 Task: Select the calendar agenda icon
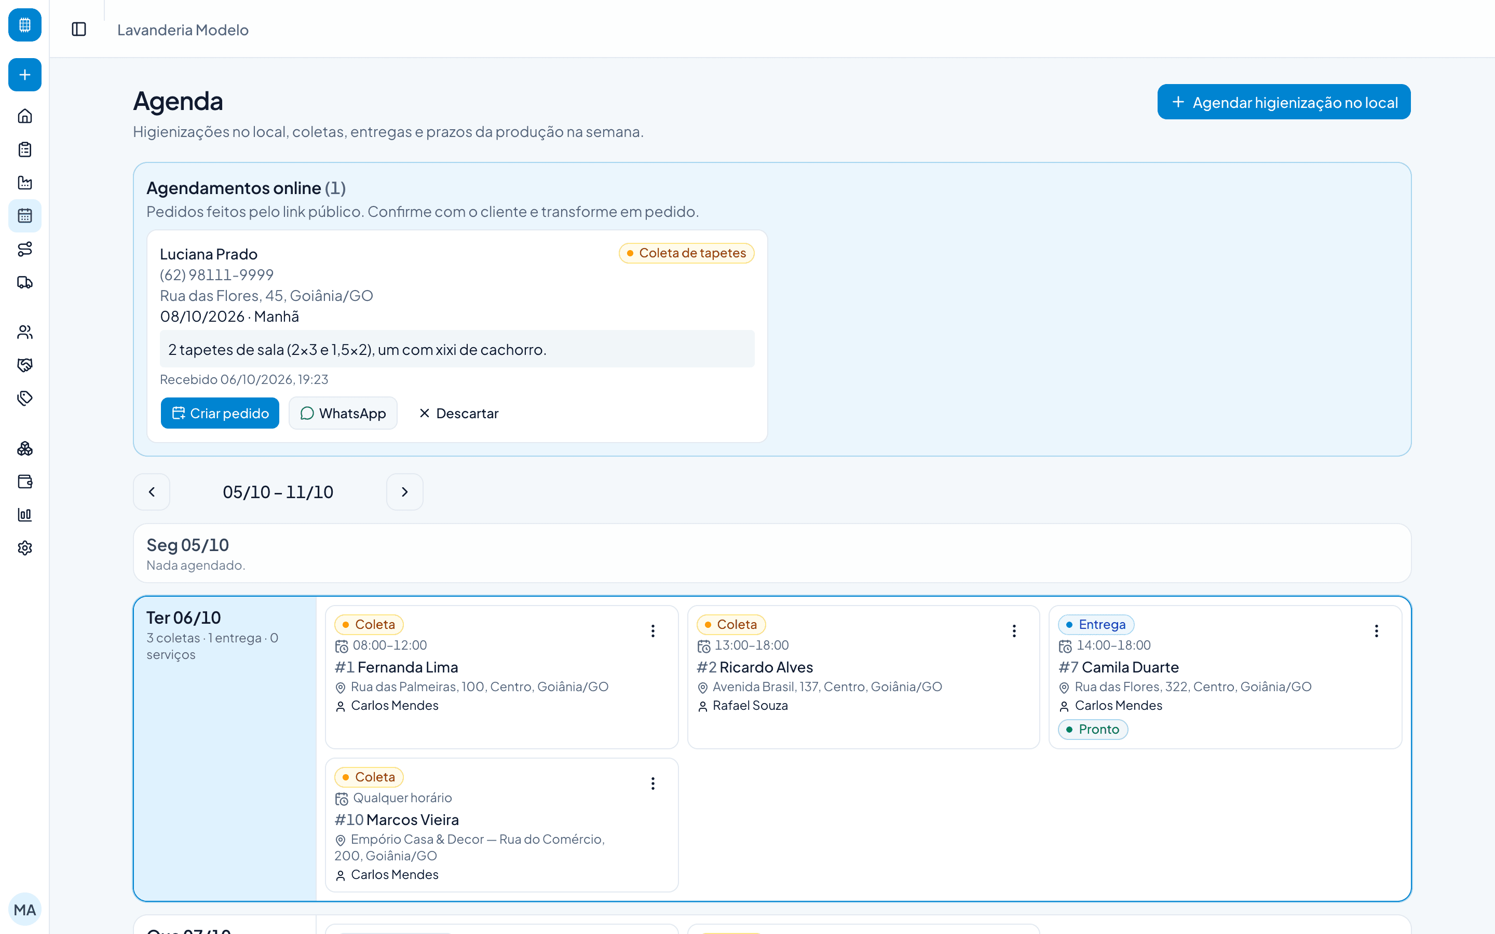(25, 215)
